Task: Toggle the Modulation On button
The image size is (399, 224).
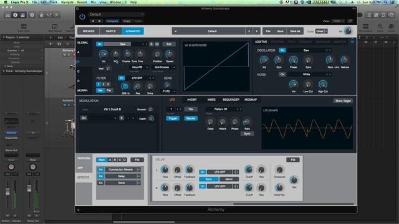Action: (x=84, y=118)
